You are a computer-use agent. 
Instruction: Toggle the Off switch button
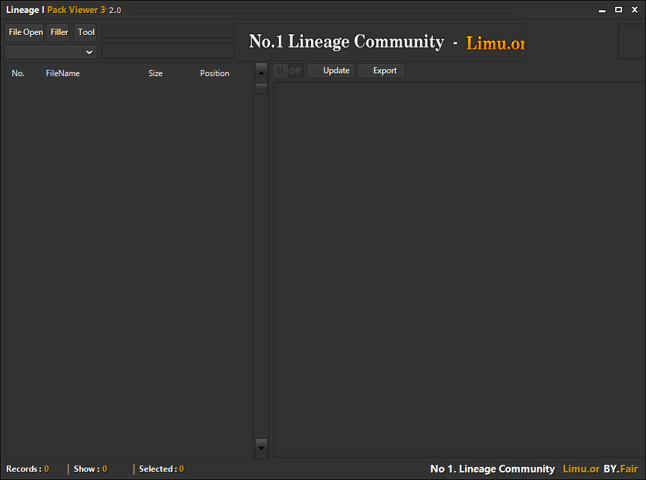[x=288, y=71]
